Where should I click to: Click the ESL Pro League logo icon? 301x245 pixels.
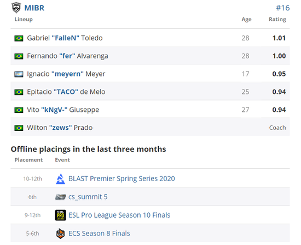coord(60,215)
